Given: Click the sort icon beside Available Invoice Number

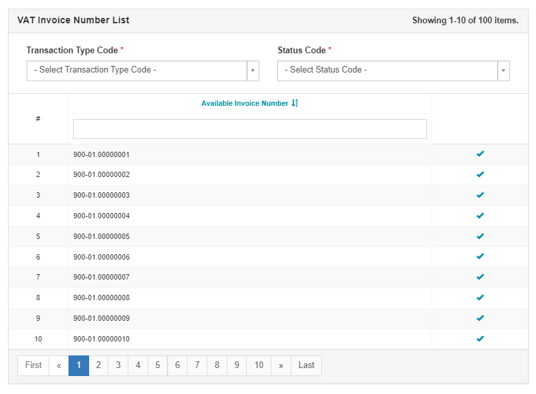Looking at the screenshot, I should point(295,103).
